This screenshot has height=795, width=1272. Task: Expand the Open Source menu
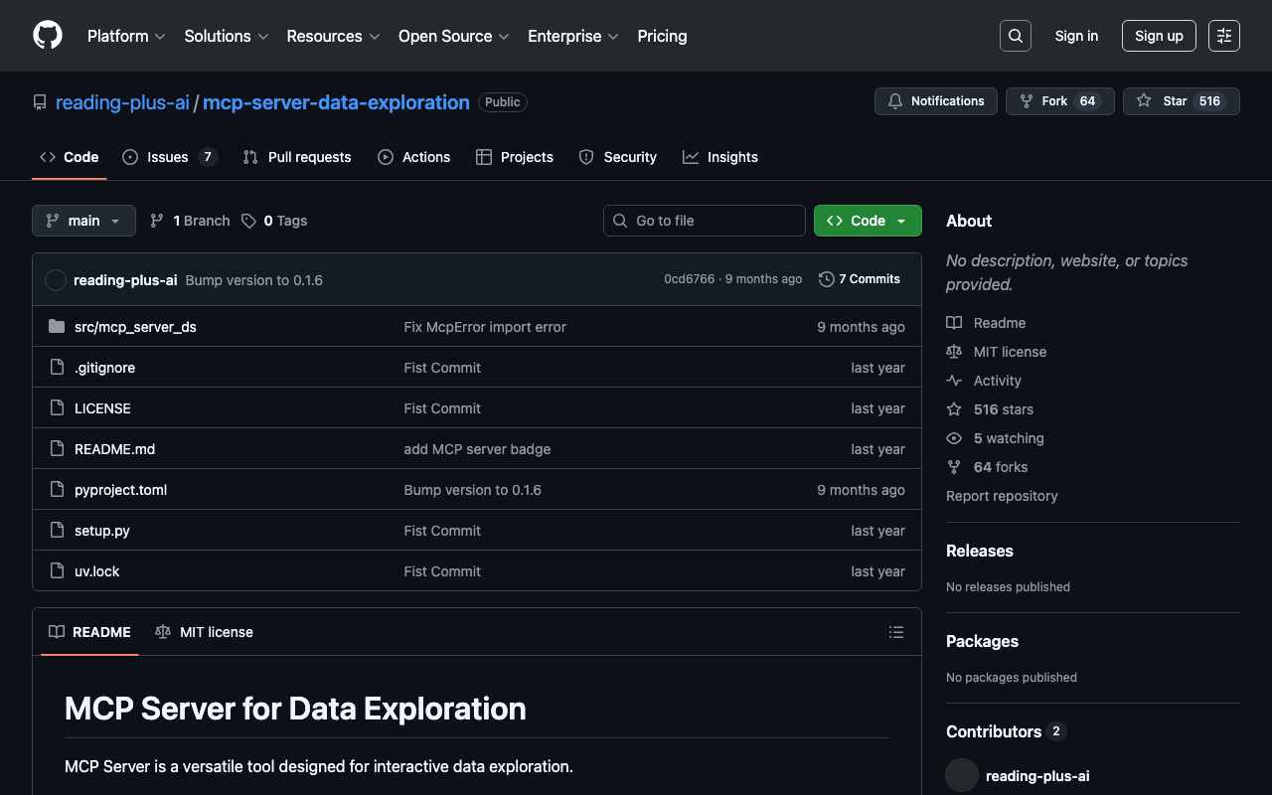[453, 36]
